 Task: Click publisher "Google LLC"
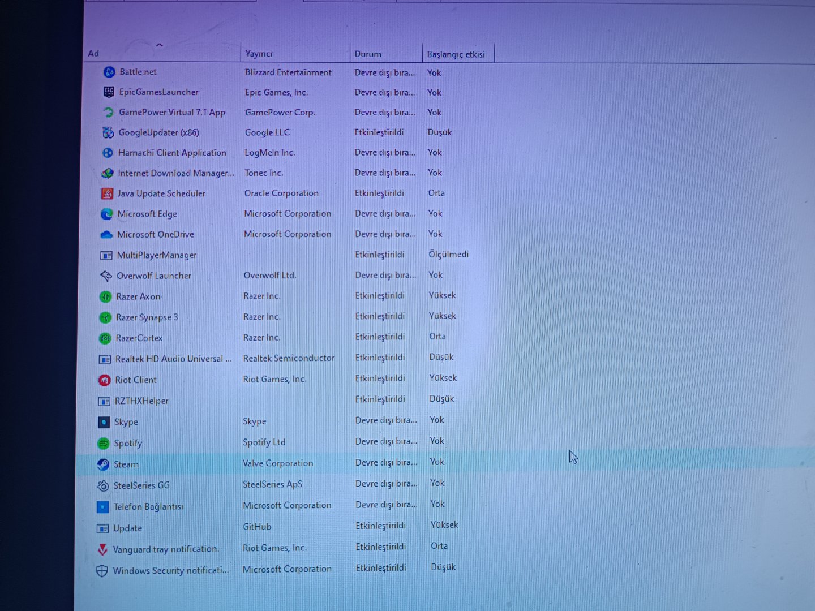[267, 132]
